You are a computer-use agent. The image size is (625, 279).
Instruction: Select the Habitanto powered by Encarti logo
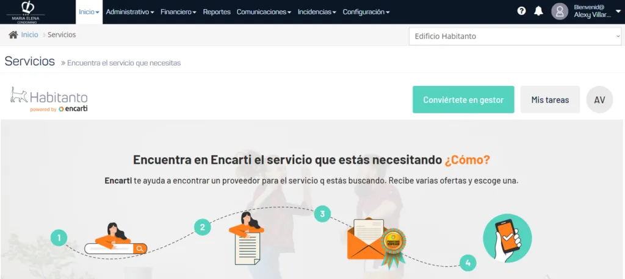click(49, 99)
